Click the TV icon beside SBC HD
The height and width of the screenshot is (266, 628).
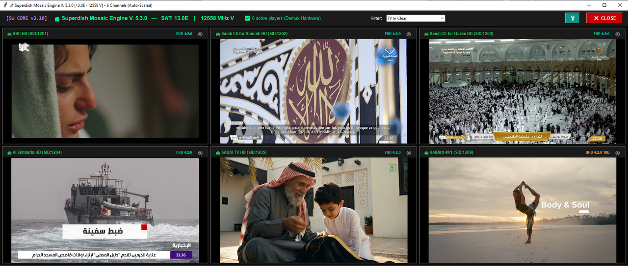point(9,34)
